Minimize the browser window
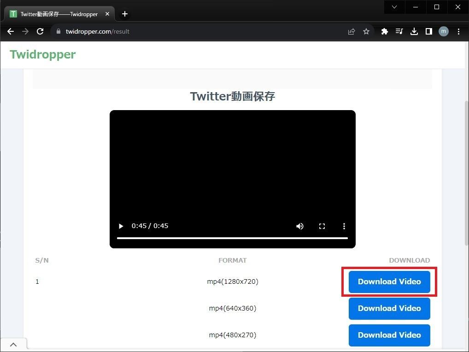Screen dimensions: 469x352 click(x=416, y=7)
